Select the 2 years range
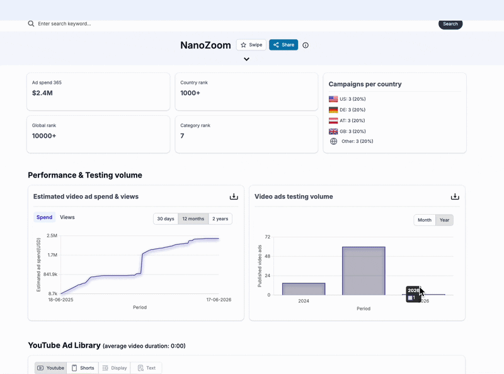Viewport: 504px width, 374px height. 220,219
